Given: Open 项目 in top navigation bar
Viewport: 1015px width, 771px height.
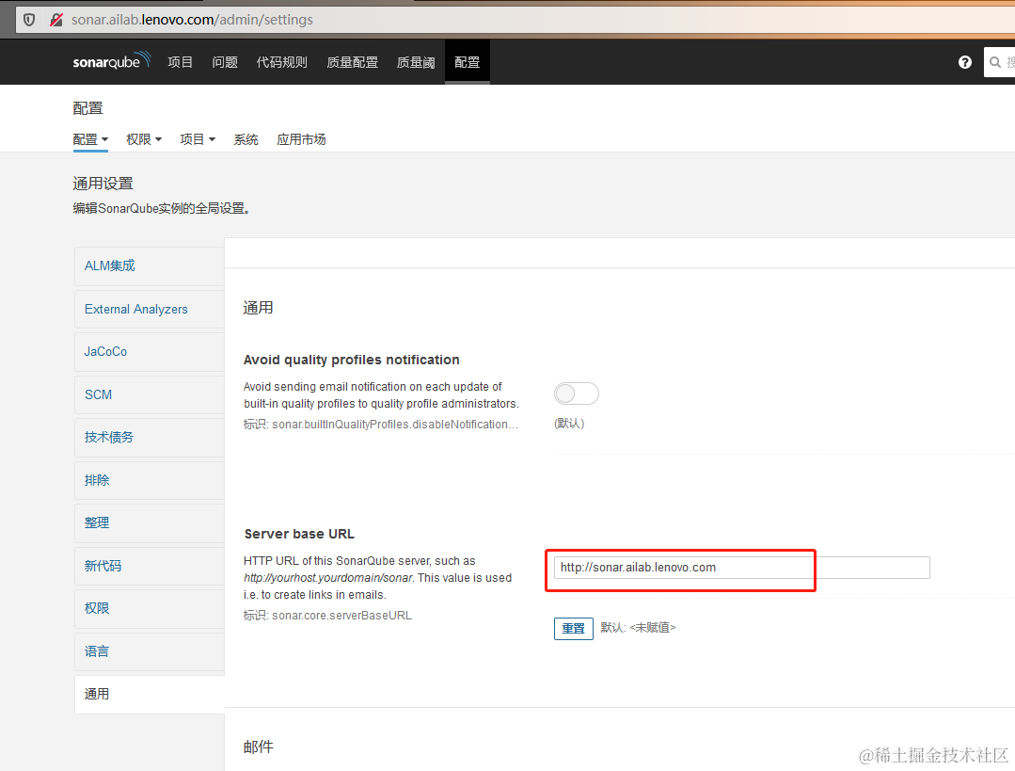Looking at the screenshot, I should coord(180,62).
